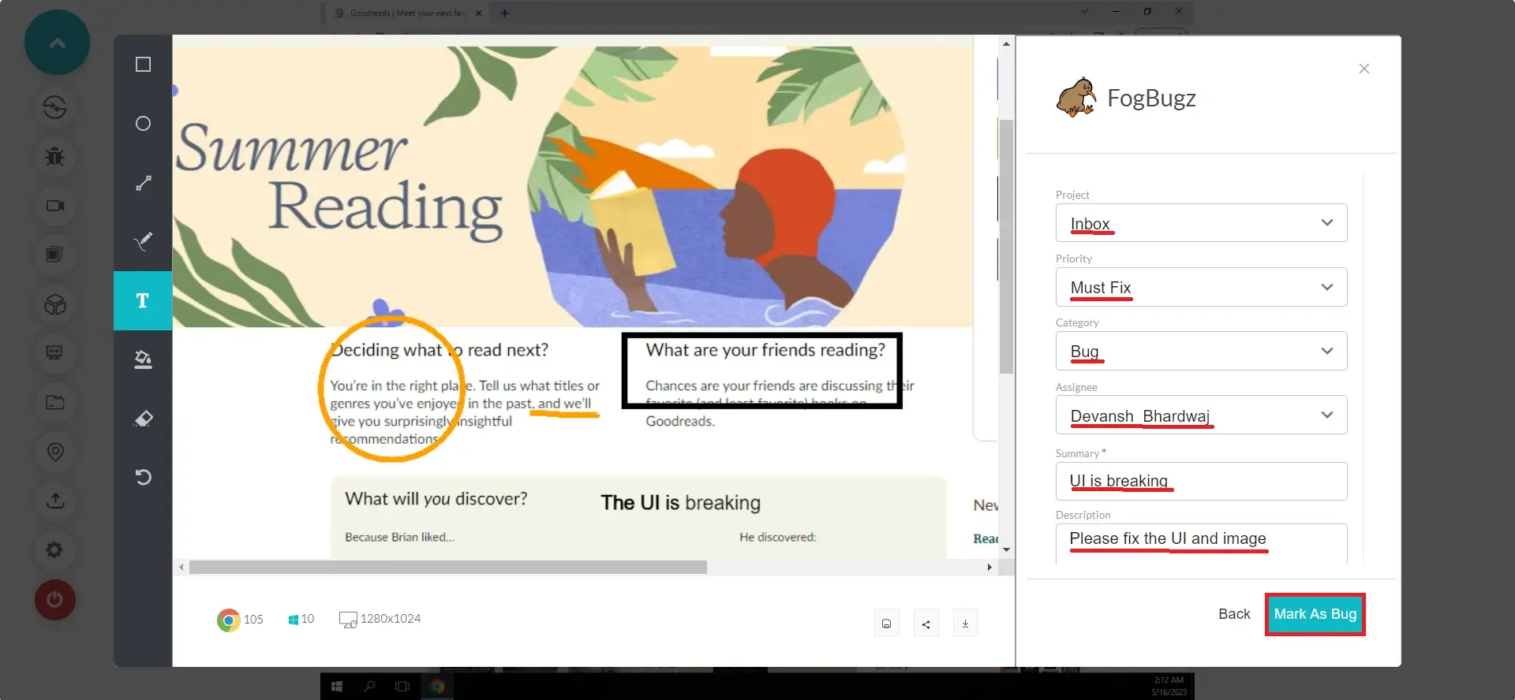This screenshot has width=1515, height=700.
Task: Open the color fill picker tool
Action: [143, 359]
